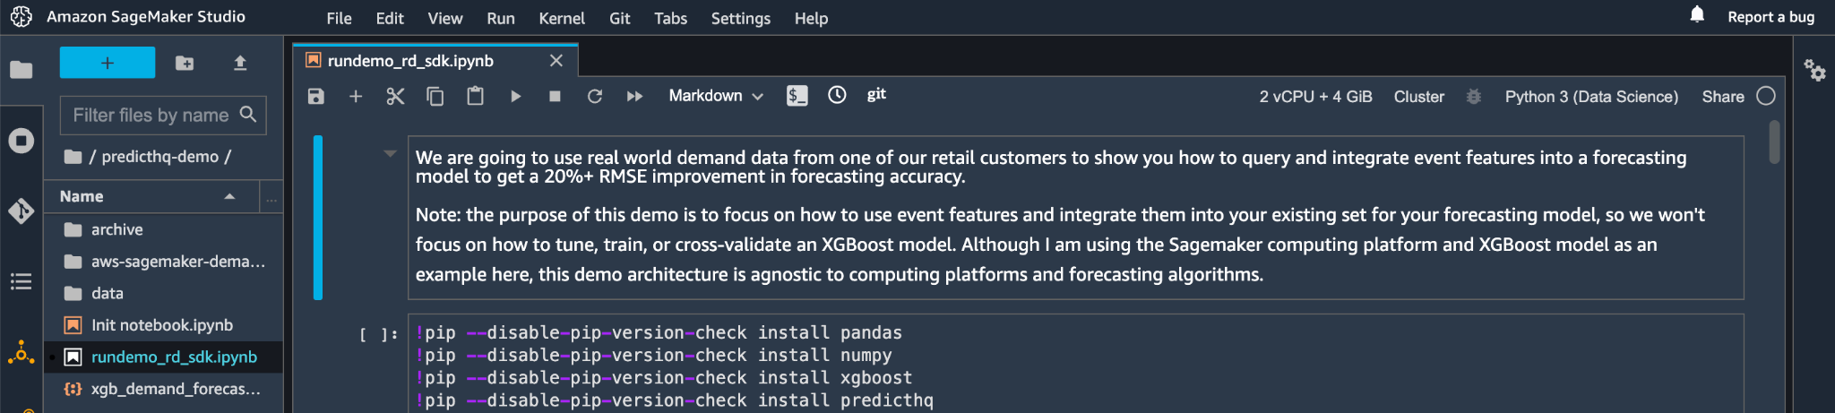Click the Share button

tap(1722, 97)
